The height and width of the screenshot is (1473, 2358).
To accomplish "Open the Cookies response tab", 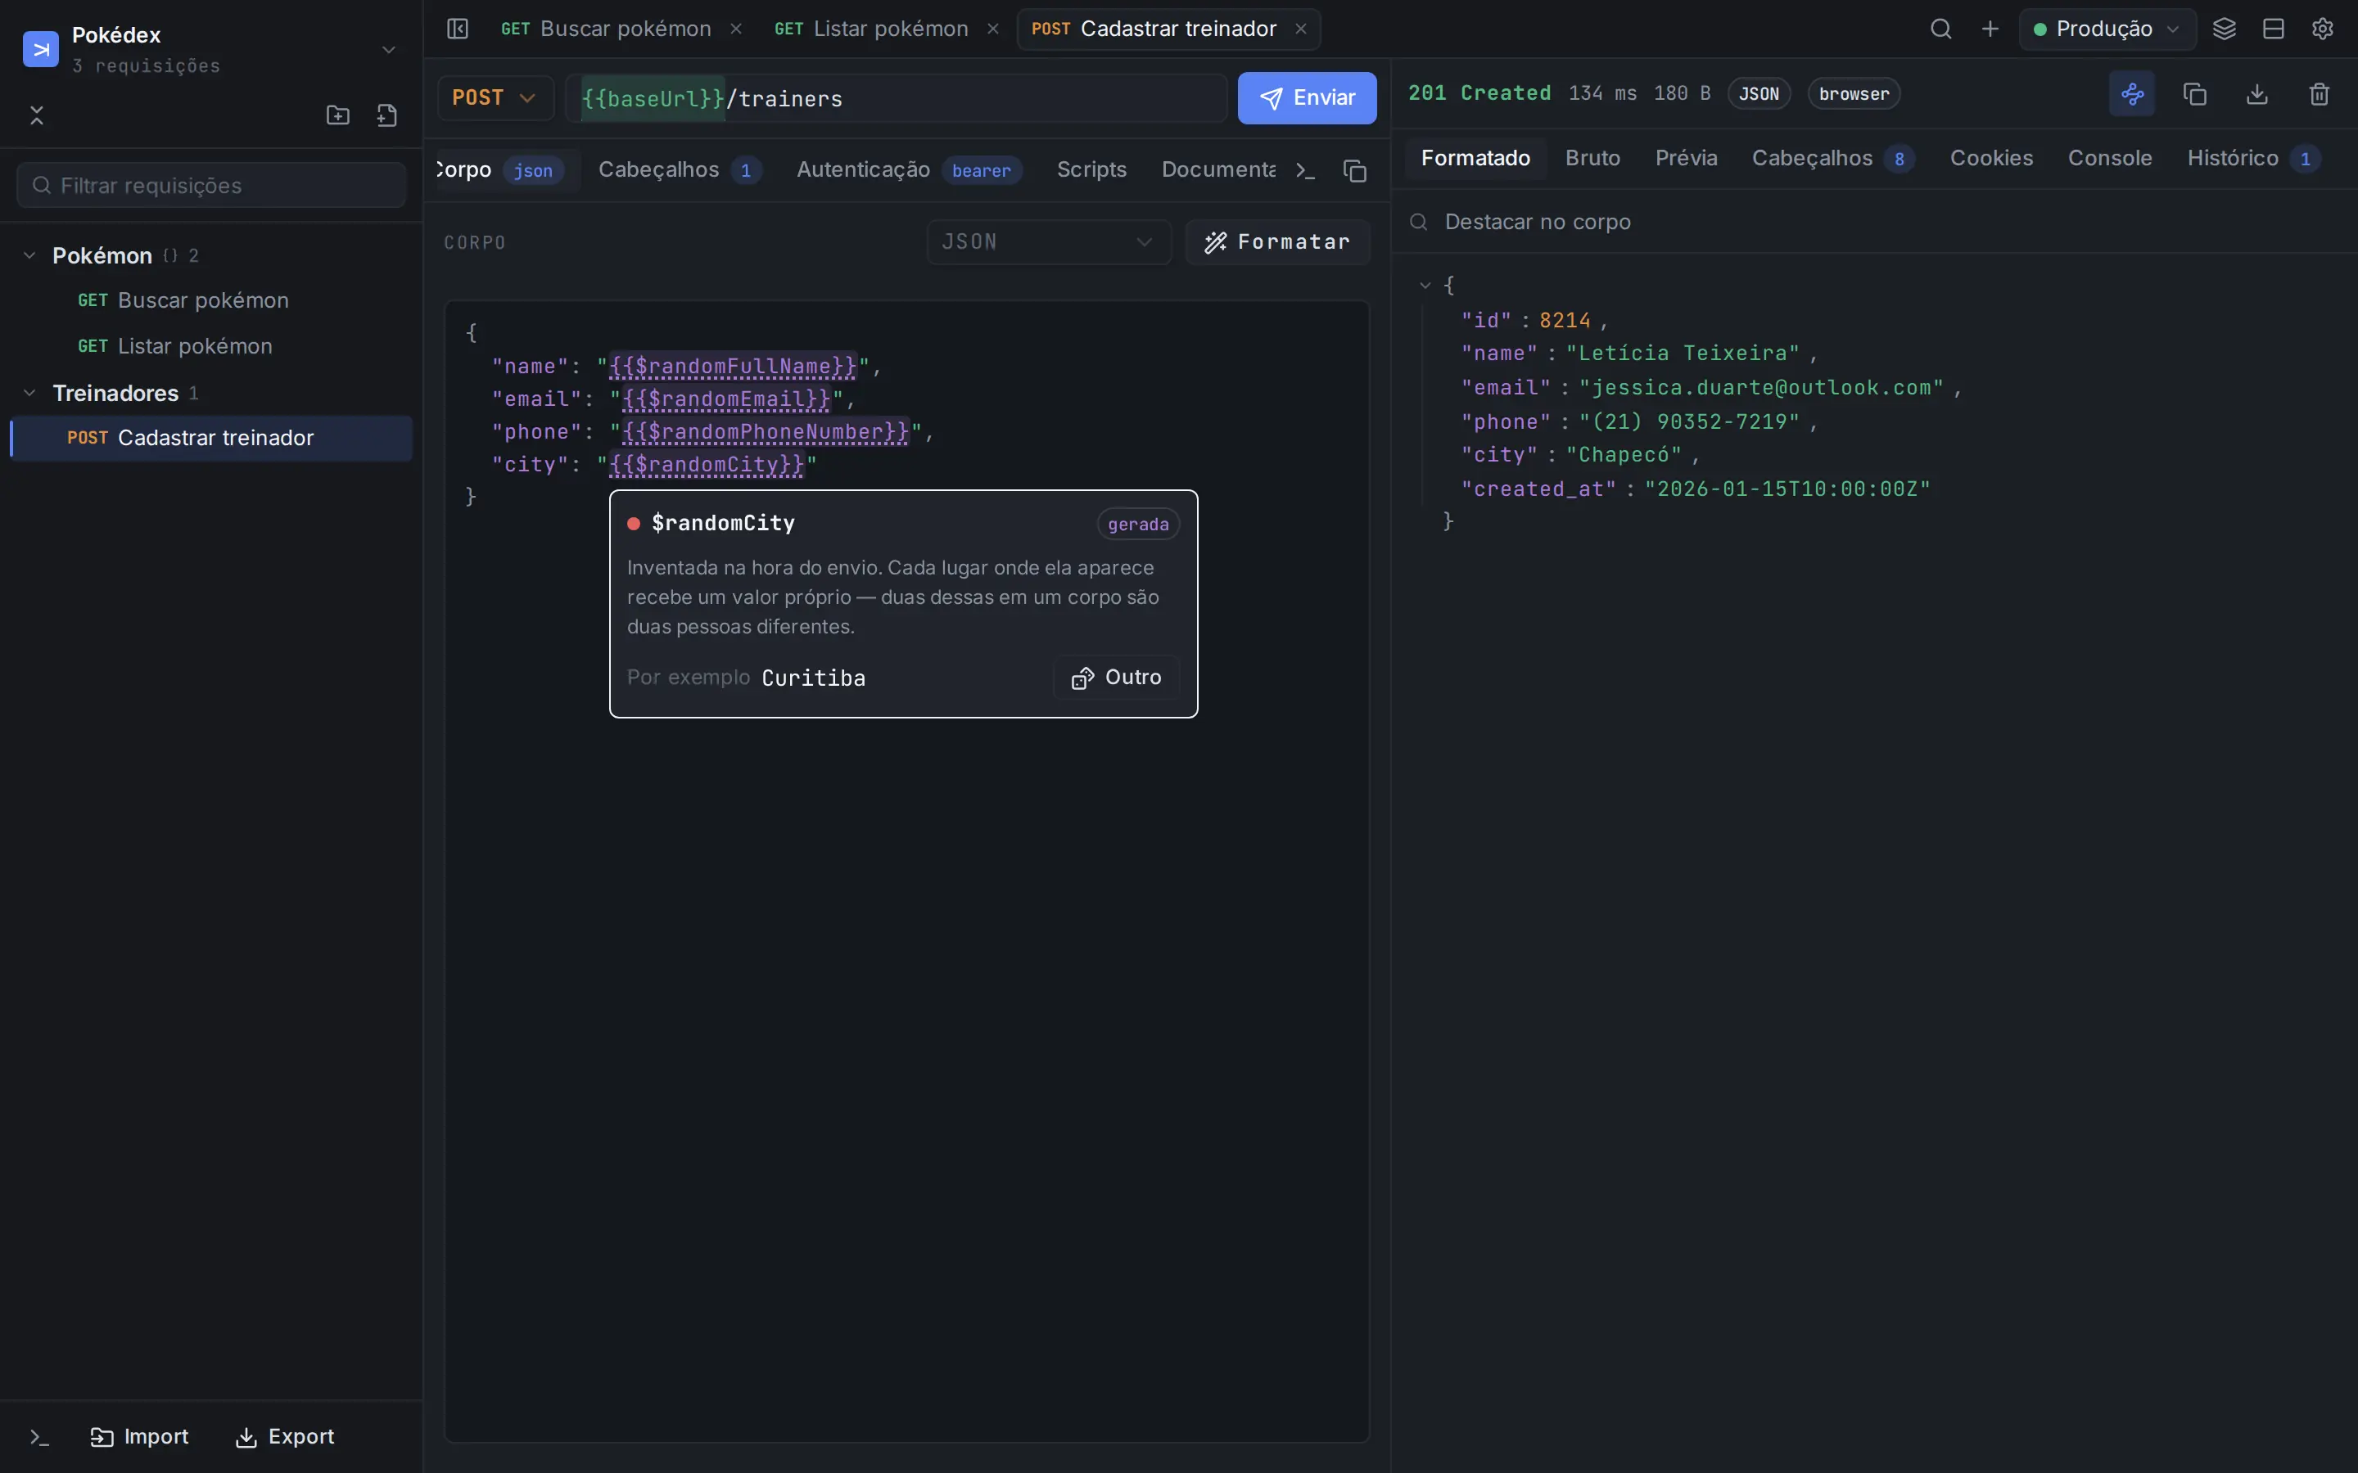I will point(1990,158).
